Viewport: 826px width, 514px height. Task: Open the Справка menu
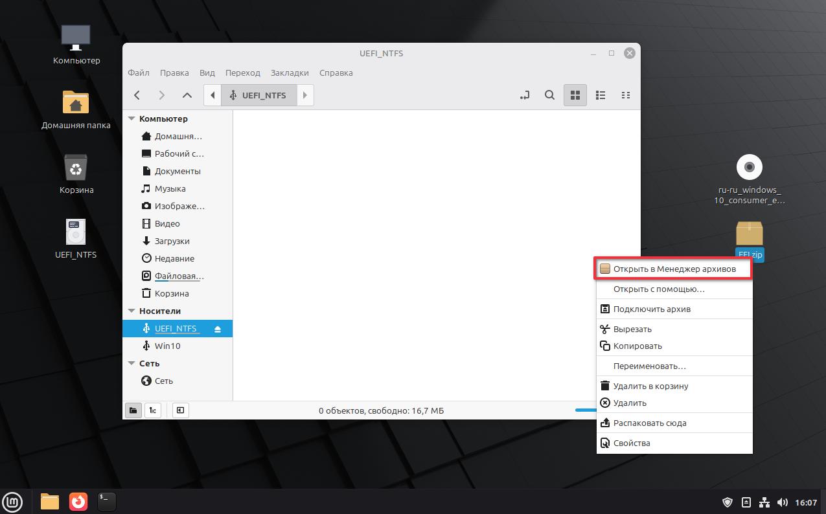336,73
